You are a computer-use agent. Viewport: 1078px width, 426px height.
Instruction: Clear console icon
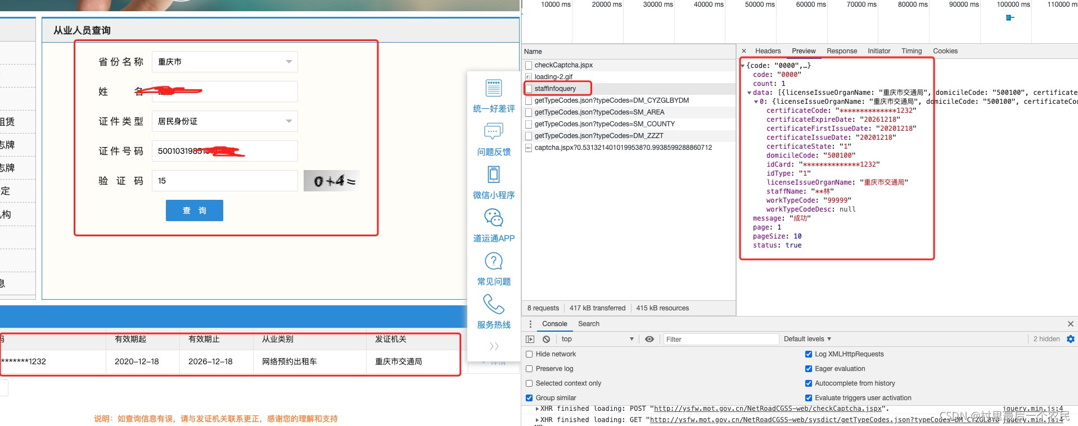pos(546,339)
